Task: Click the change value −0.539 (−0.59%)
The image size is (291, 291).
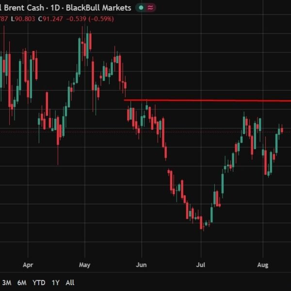Action: point(90,19)
